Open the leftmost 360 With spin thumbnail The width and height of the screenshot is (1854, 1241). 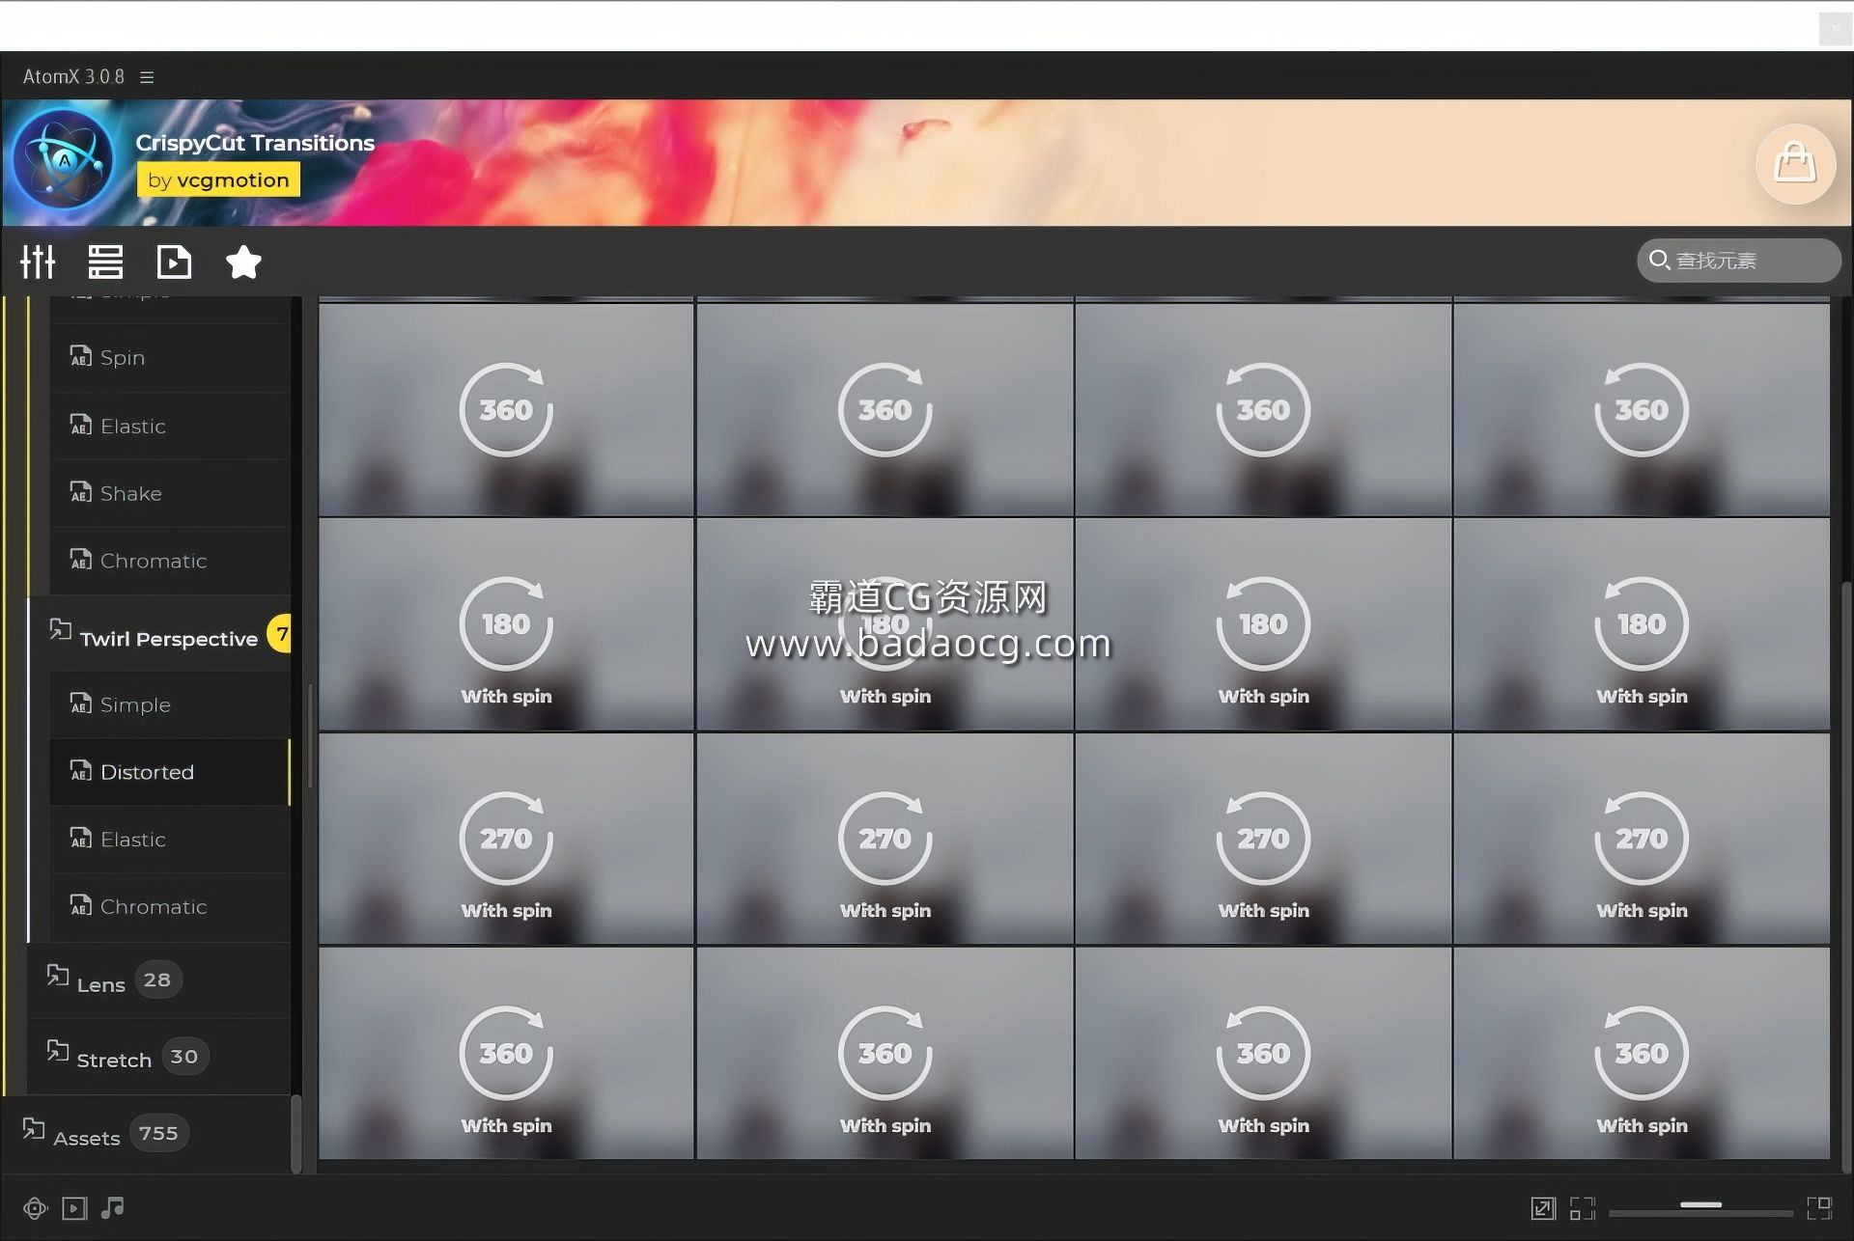coord(506,1053)
